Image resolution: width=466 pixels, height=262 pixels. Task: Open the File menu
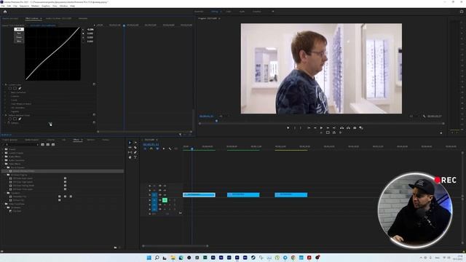(x=3, y=6)
